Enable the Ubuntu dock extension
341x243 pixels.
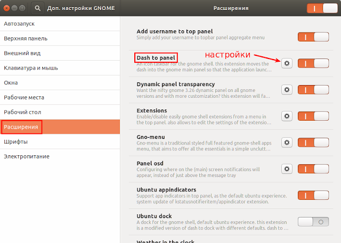pos(313,222)
